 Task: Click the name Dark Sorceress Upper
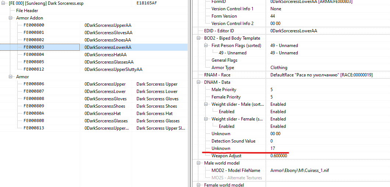click(x=157, y=84)
